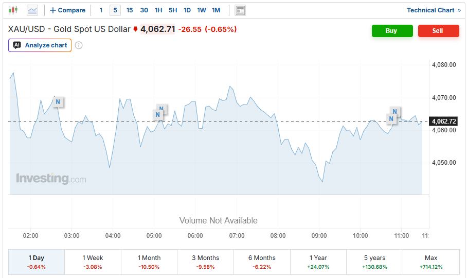The width and height of the screenshot is (467, 278).
Task: Open the news marker near 05:05
Action: [157, 115]
